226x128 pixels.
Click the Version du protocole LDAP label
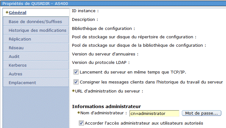pos(101,63)
